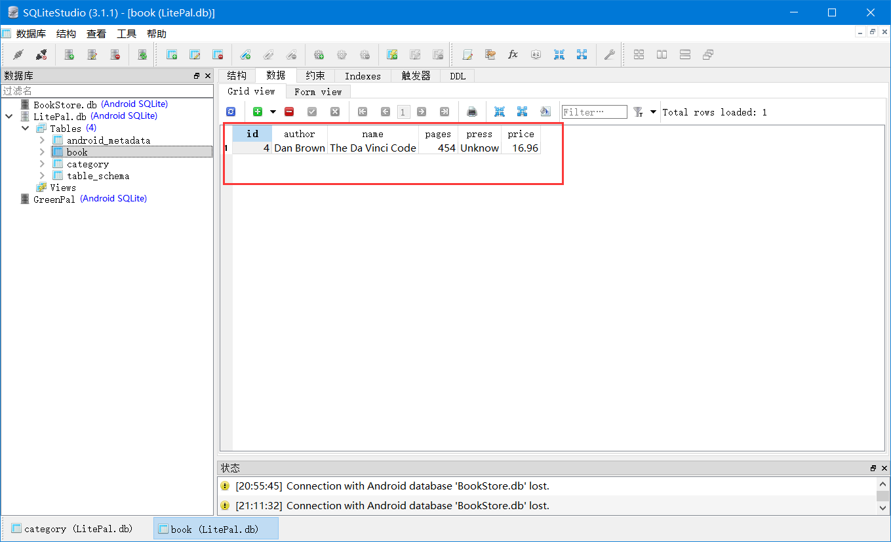Image resolution: width=891 pixels, height=542 pixels.
Task: Click the create view icon
Action: pyautogui.click(x=392, y=55)
